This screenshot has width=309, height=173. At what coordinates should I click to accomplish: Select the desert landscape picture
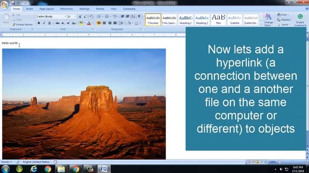point(84,104)
